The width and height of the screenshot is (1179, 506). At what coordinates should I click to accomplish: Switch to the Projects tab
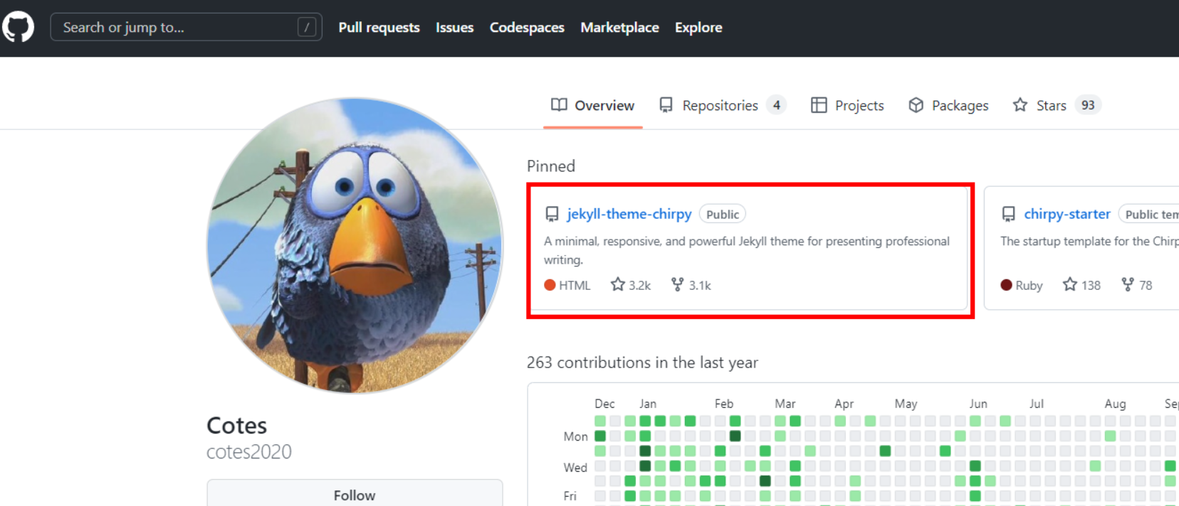[x=847, y=105]
